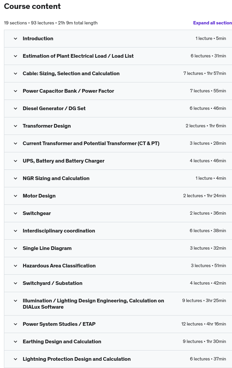
Task: Click chevron beside Power Capacitor Bank
Action: 15,91
